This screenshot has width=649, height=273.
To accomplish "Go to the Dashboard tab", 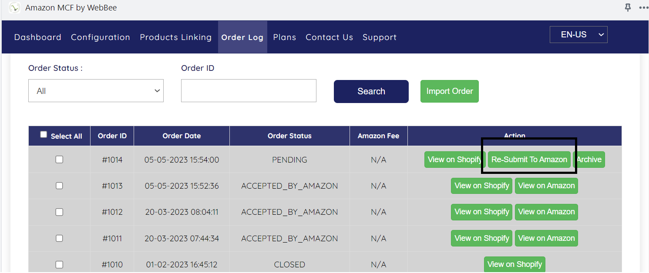I will tap(38, 37).
